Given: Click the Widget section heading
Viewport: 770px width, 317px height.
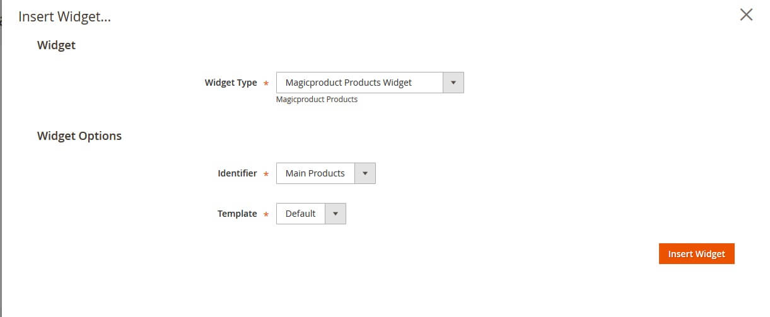Looking at the screenshot, I should [56, 45].
